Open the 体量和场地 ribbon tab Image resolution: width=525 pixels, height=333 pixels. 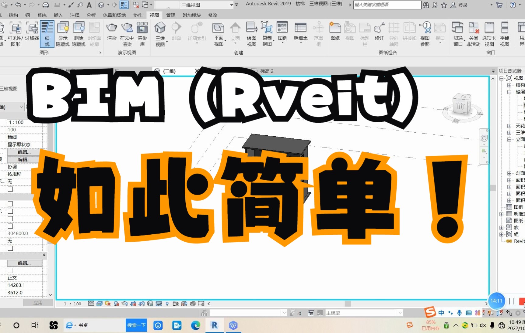pos(114,15)
